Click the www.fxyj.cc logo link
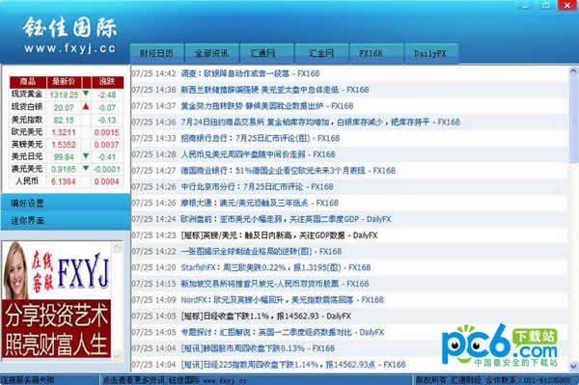The height and width of the screenshot is (385, 579). pyautogui.click(x=69, y=48)
